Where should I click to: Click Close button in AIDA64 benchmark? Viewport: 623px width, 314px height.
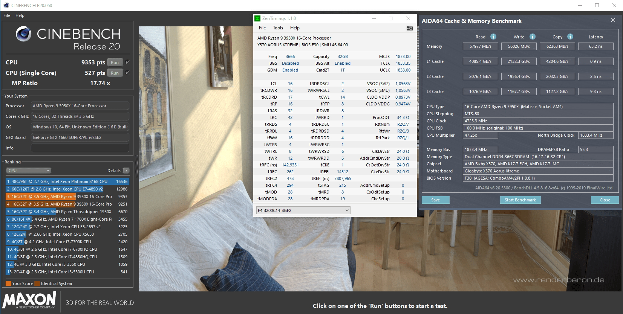tap(605, 200)
